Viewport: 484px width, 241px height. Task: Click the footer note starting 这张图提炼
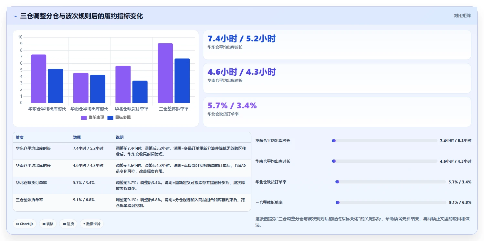pos(362,222)
